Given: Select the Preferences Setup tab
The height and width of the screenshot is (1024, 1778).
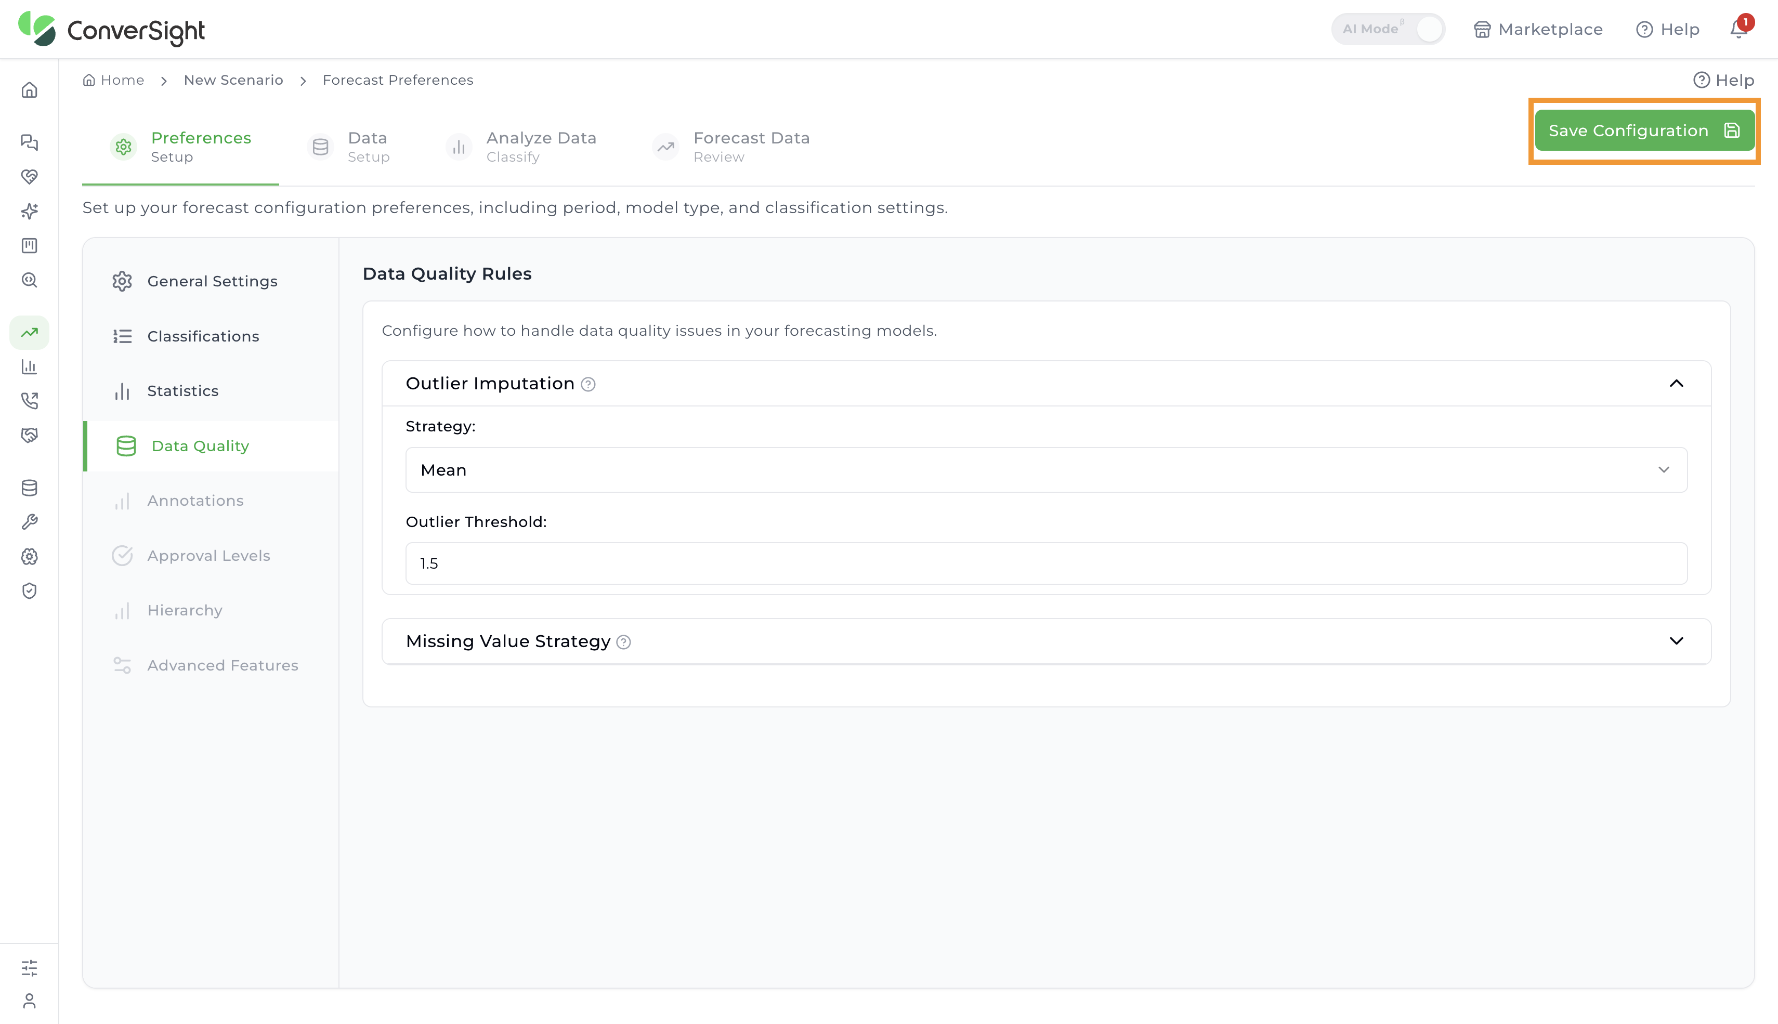Looking at the screenshot, I should tap(180, 147).
